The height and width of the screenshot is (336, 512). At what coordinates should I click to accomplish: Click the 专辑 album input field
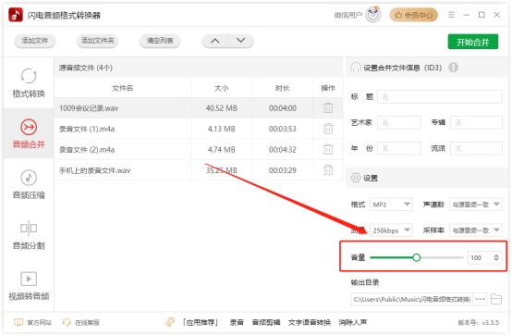476,123
